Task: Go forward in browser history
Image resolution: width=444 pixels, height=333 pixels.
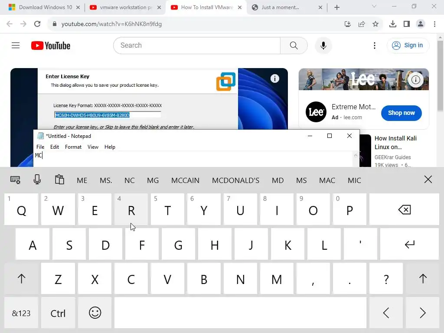Action: click(23, 24)
